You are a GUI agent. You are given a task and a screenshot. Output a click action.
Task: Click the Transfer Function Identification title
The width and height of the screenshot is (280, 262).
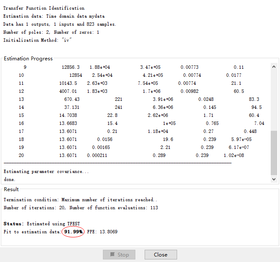click(x=44, y=8)
